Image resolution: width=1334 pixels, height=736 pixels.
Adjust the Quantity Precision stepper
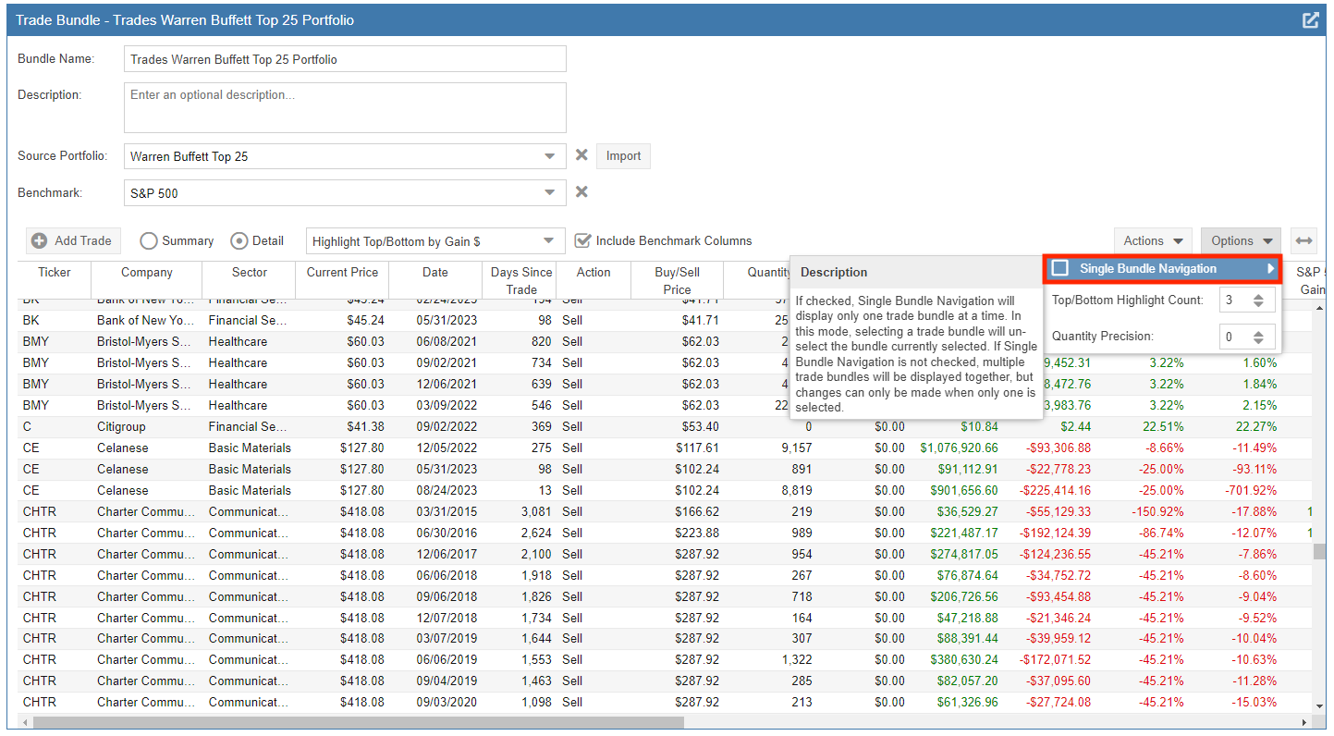point(1259,337)
